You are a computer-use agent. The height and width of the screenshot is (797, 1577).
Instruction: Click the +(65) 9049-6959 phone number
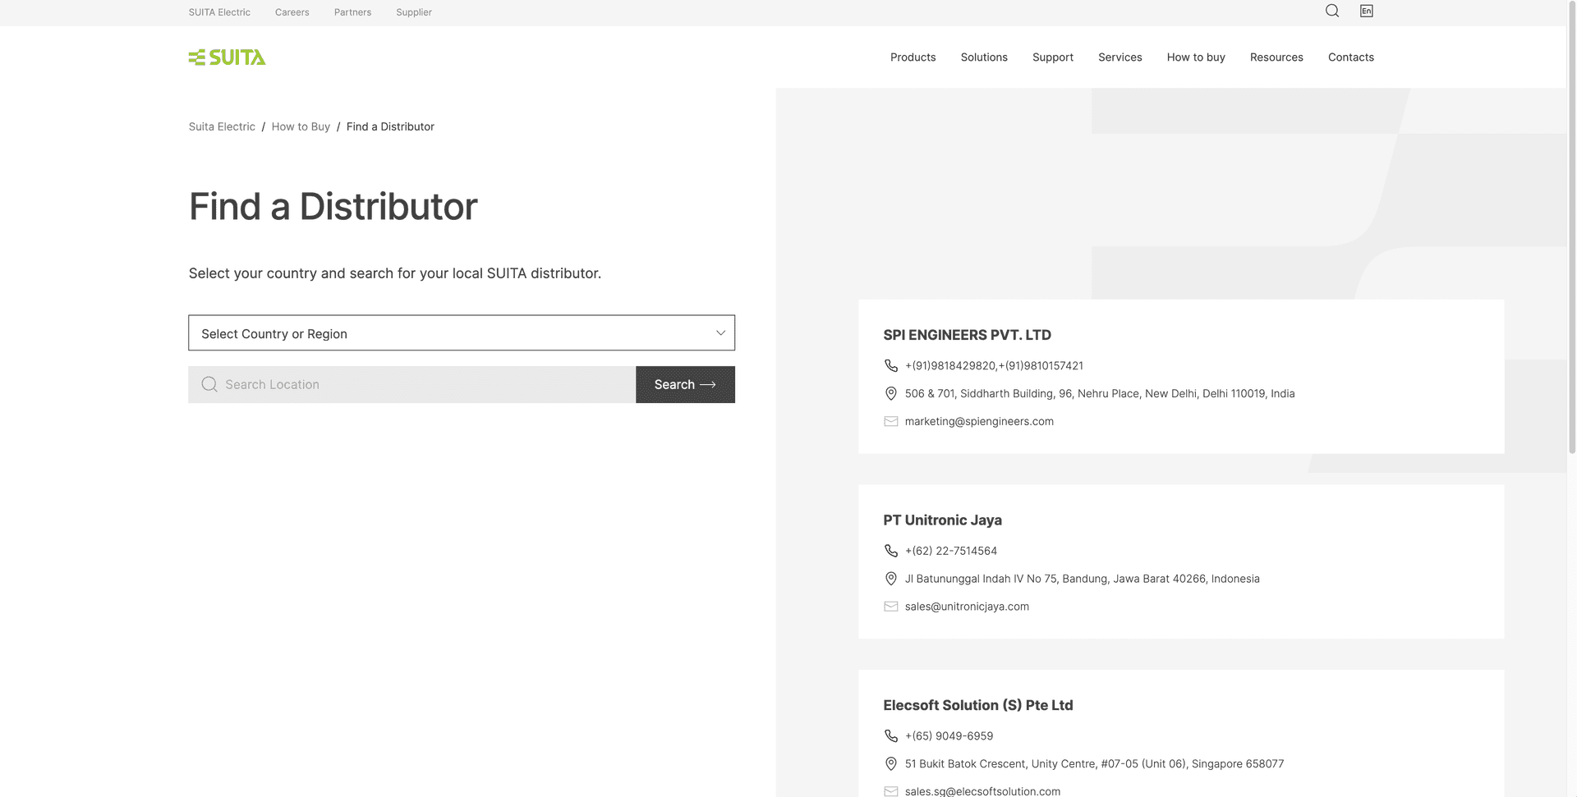coord(949,736)
